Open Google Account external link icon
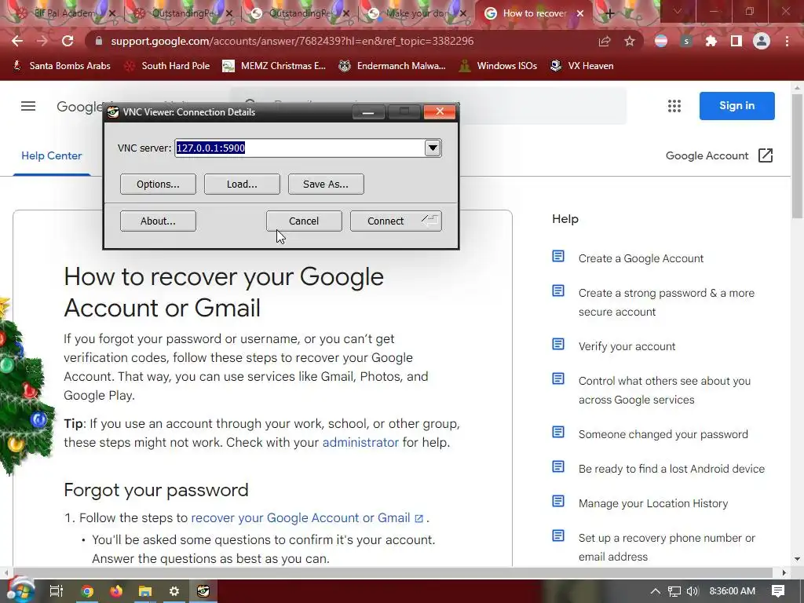The width and height of the screenshot is (804, 603). click(x=765, y=155)
